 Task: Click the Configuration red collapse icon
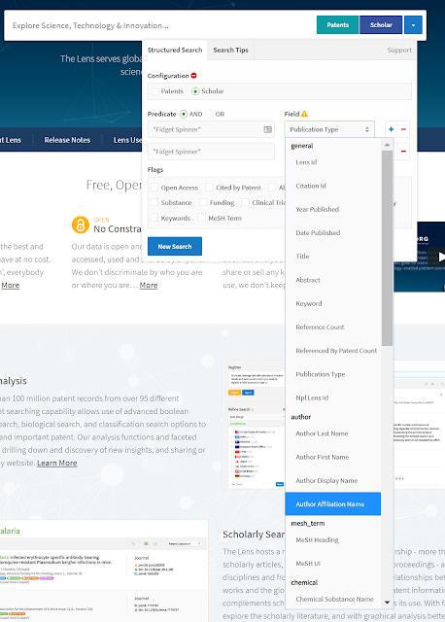click(x=194, y=76)
